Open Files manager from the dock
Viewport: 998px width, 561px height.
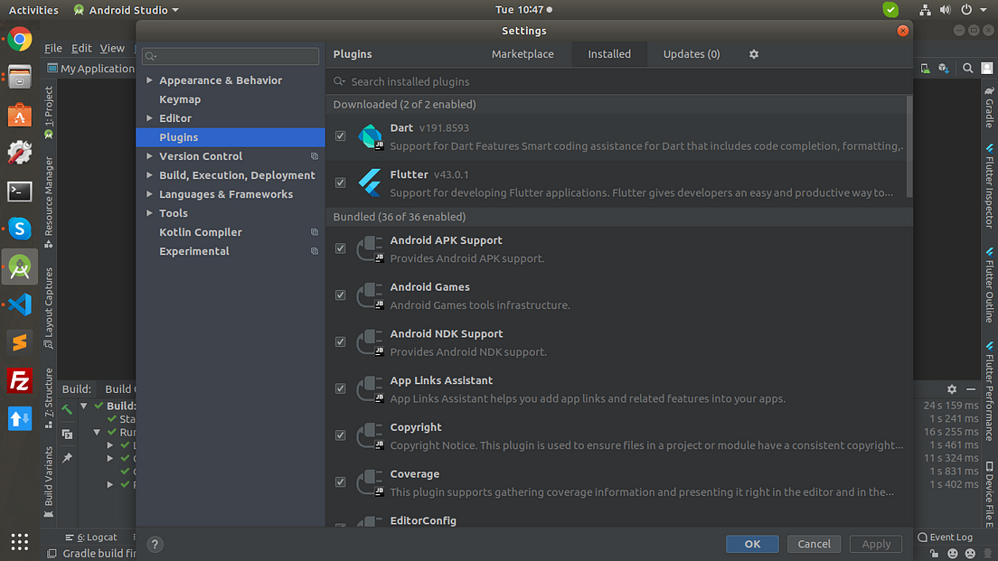tap(20, 77)
